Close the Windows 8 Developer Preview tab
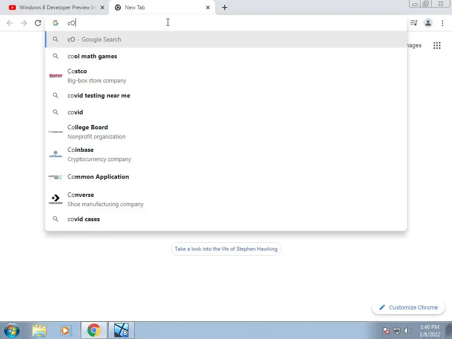This screenshot has height=339, width=452. (102, 8)
